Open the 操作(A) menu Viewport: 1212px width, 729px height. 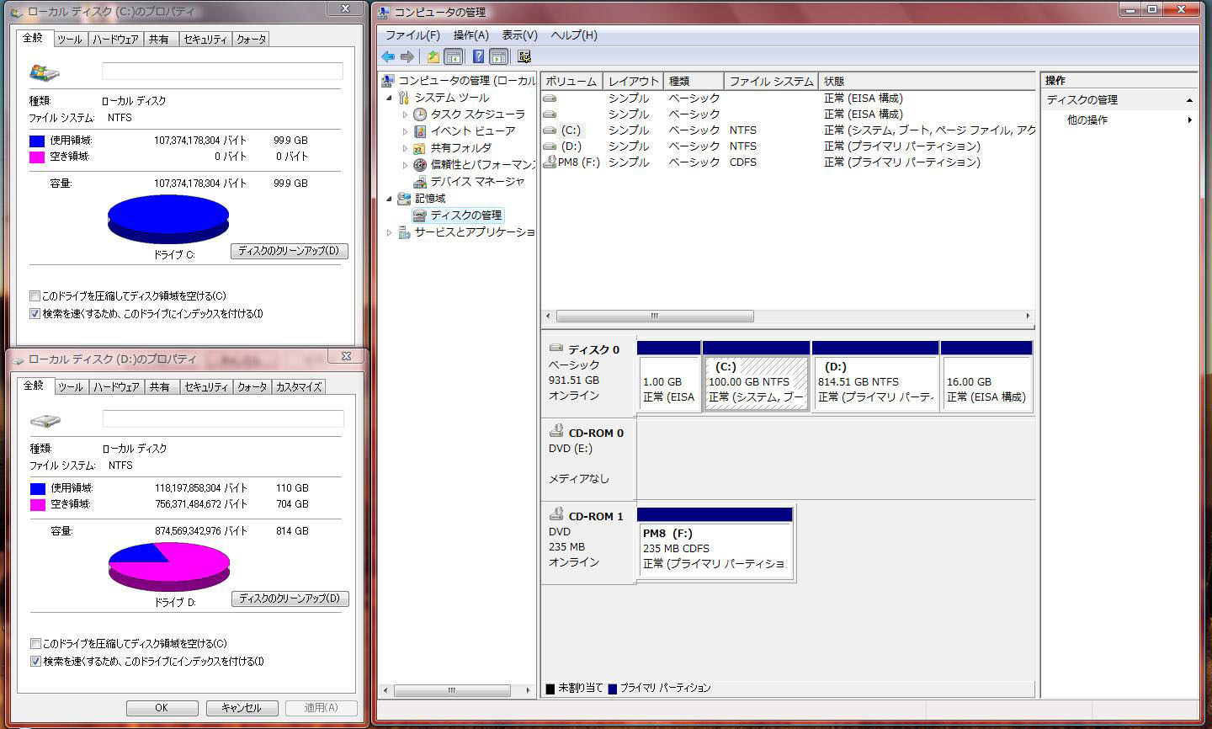pyautogui.click(x=470, y=35)
